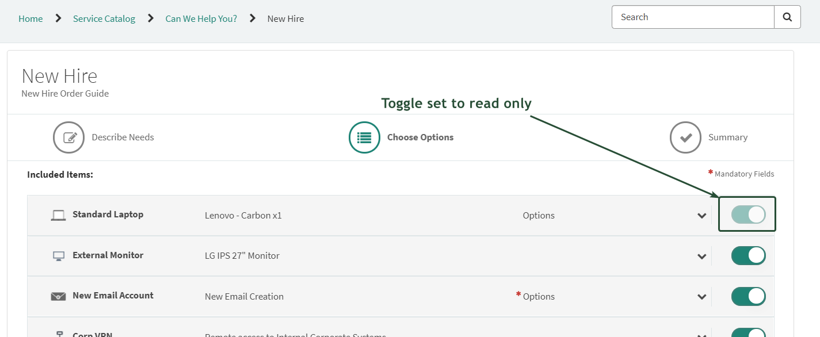Image resolution: width=820 pixels, height=337 pixels.
Task: Click the envelope icon for New Email Account
Action: pos(58,296)
